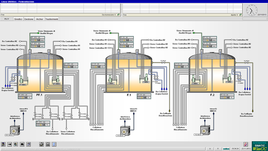
Task: Select blower F1 AB 01
Action: pyautogui.click(x=125, y=131)
